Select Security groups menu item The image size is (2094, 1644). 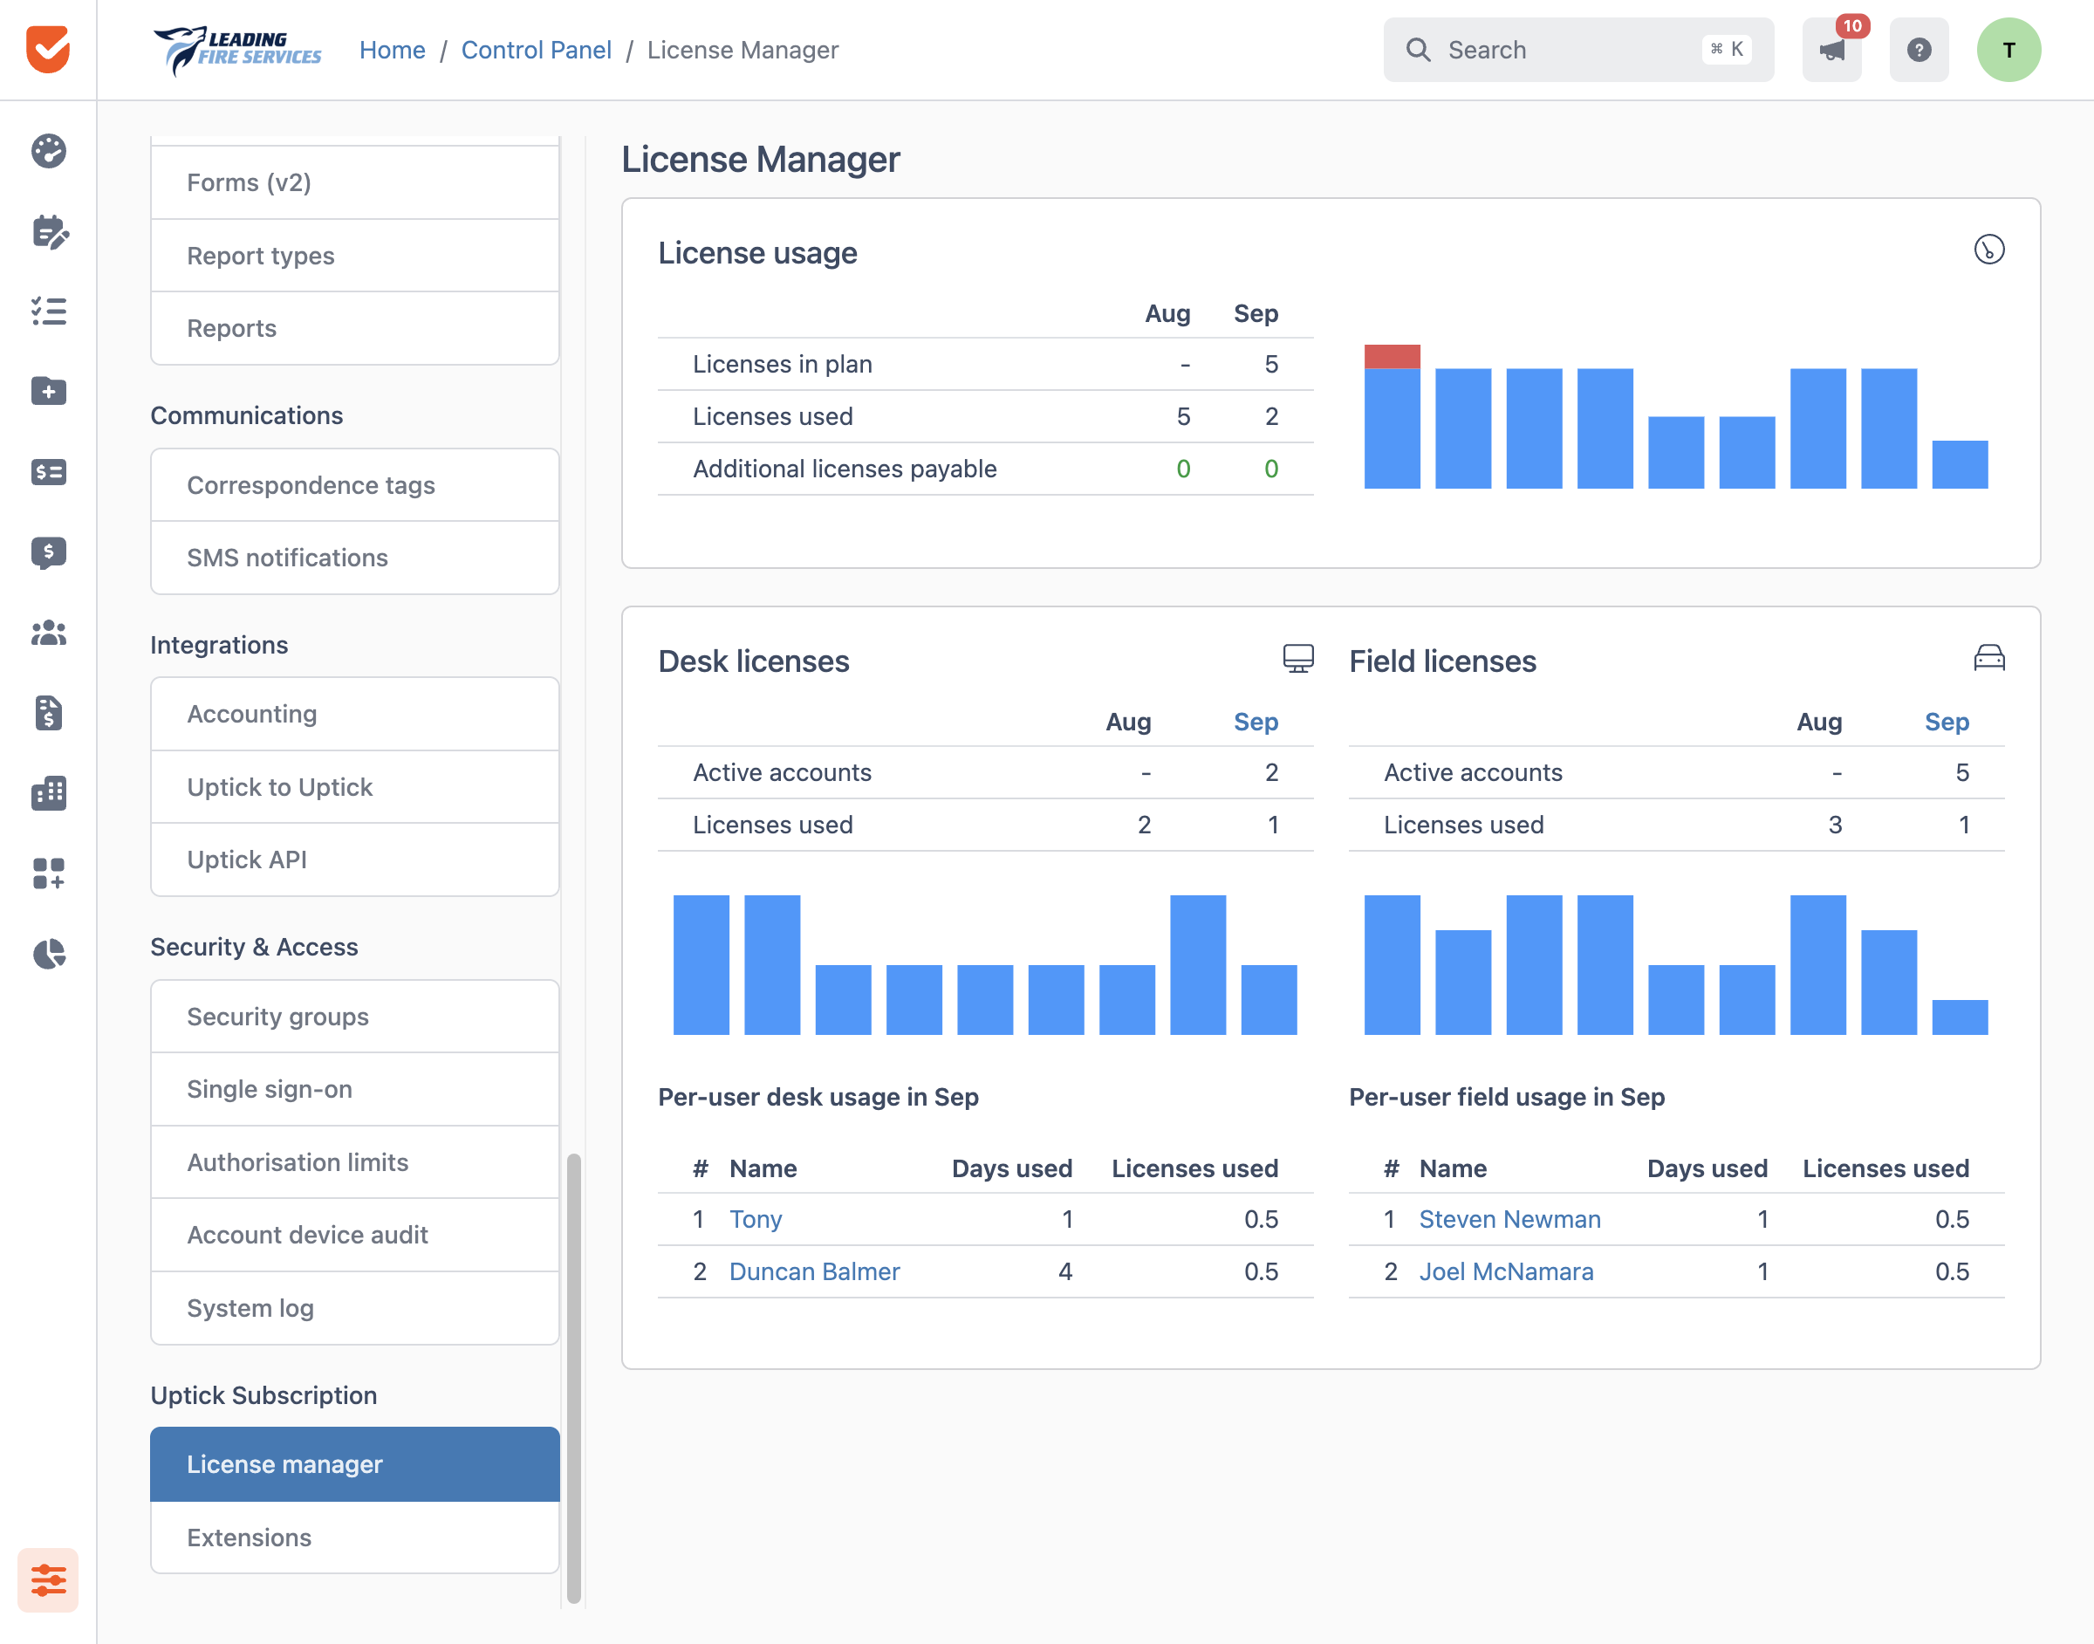tap(355, 1017)
